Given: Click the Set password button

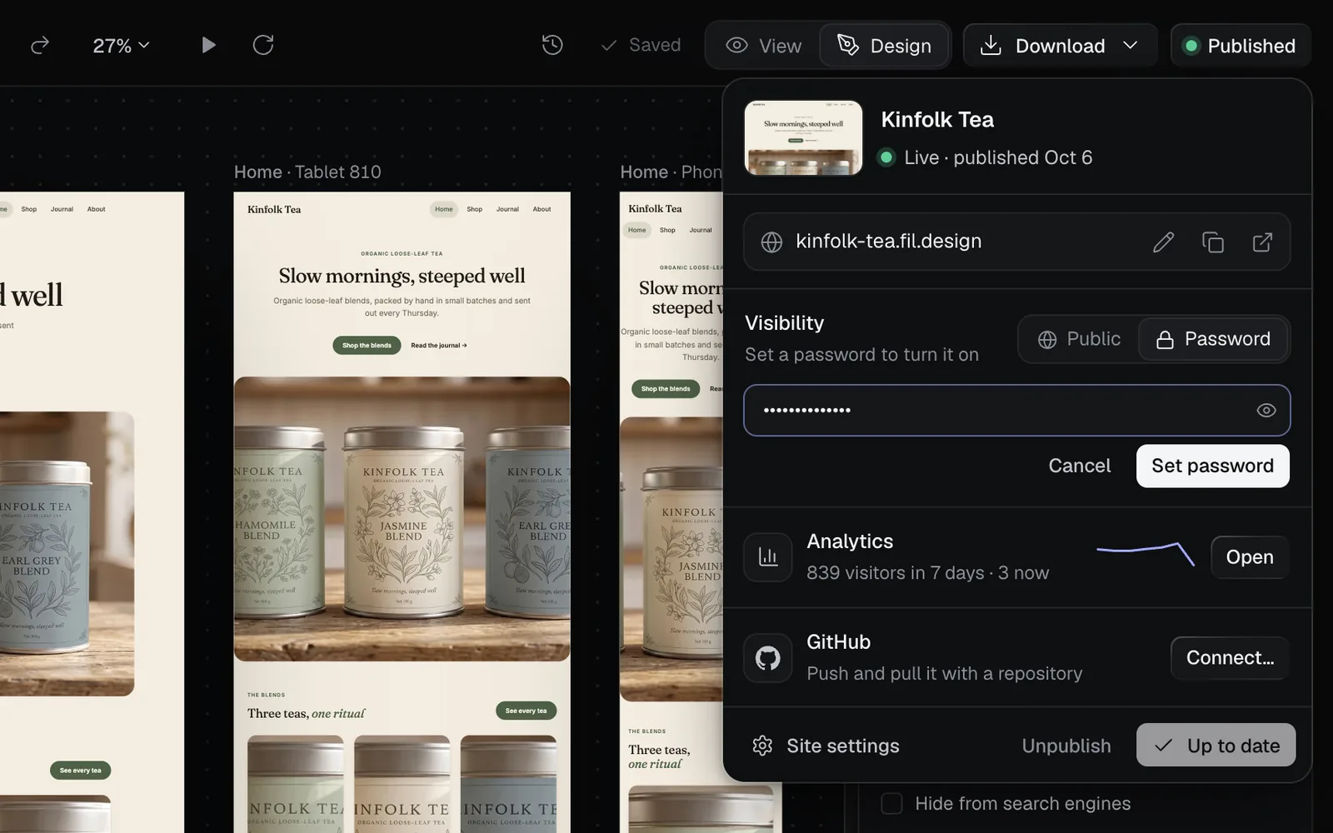Looking at the screenshot, I should point(1212,466).
